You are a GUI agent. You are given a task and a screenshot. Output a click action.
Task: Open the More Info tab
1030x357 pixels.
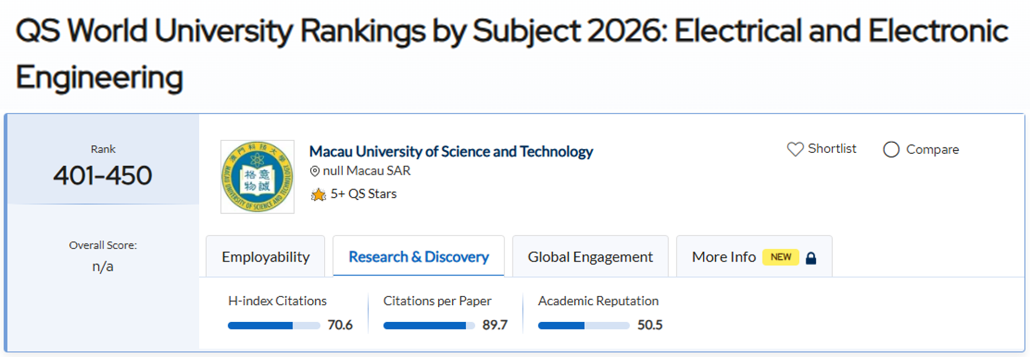point(723,257)
